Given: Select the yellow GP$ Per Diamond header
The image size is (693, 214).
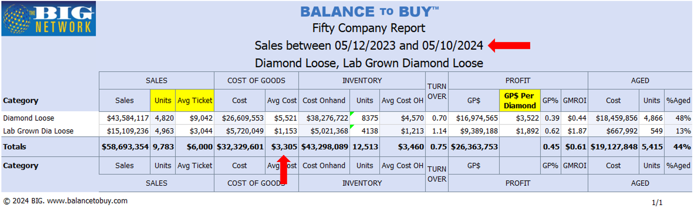Looking at the screenshot, I should point(519,100).
